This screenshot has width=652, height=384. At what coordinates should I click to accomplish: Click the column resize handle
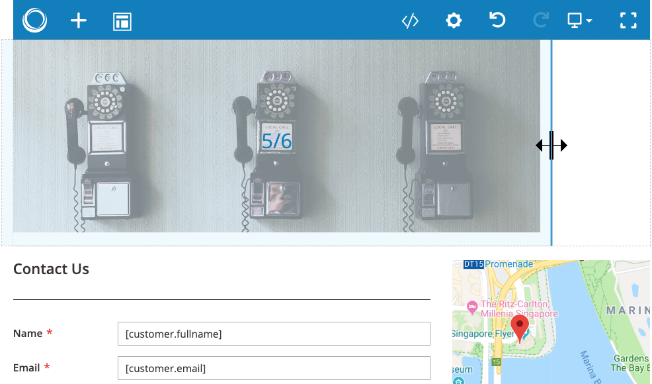point(551,145)
